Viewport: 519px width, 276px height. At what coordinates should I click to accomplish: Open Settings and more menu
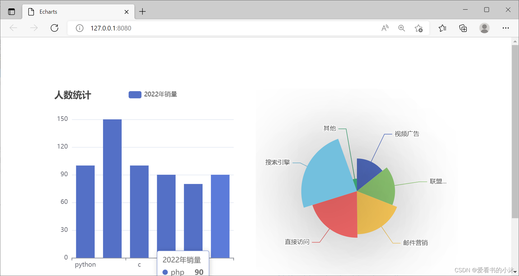click(x=506, y=28)
